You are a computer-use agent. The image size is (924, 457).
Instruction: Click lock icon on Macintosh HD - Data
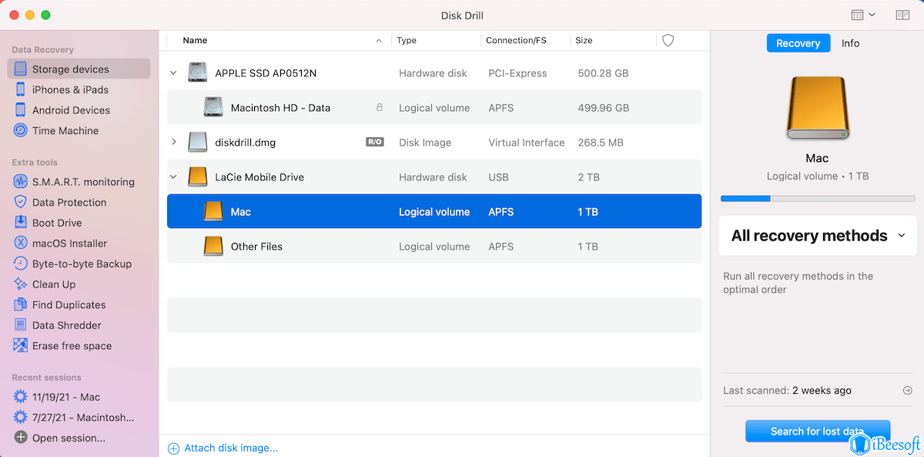379,108
